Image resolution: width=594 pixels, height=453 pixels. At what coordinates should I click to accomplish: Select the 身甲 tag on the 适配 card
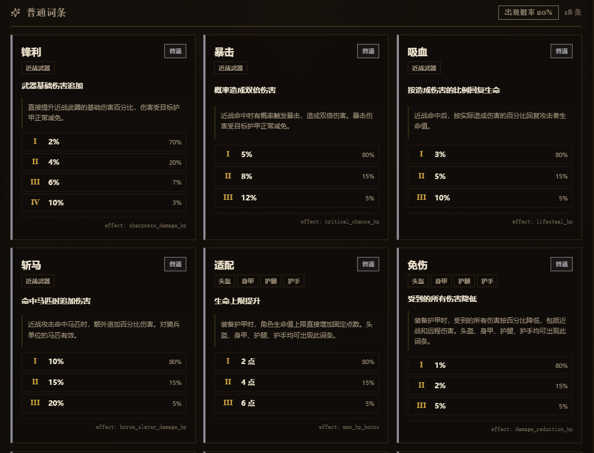(x=248, y=281)
